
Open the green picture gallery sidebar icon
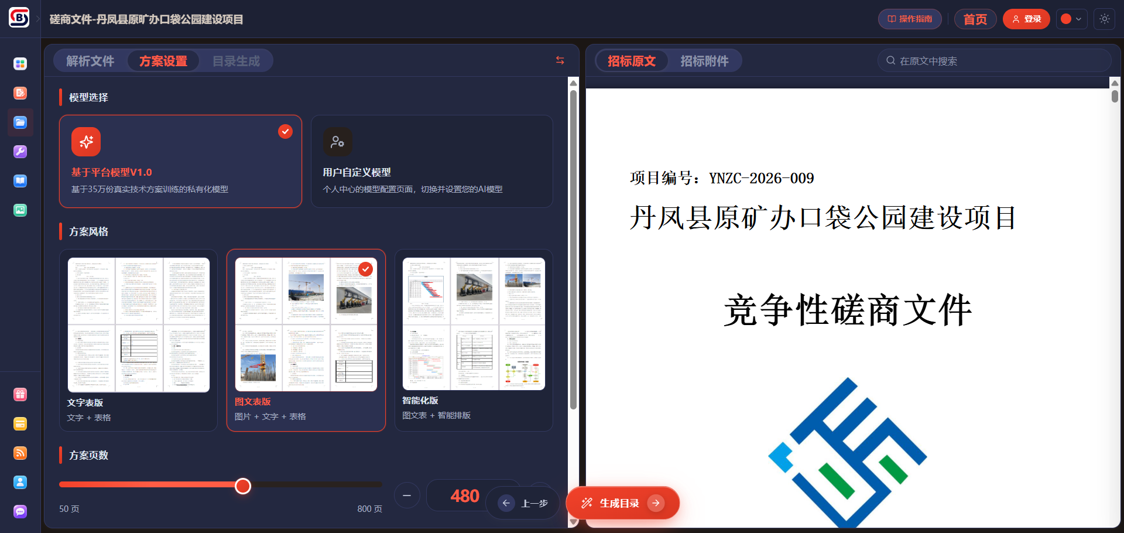click(20, 210)
